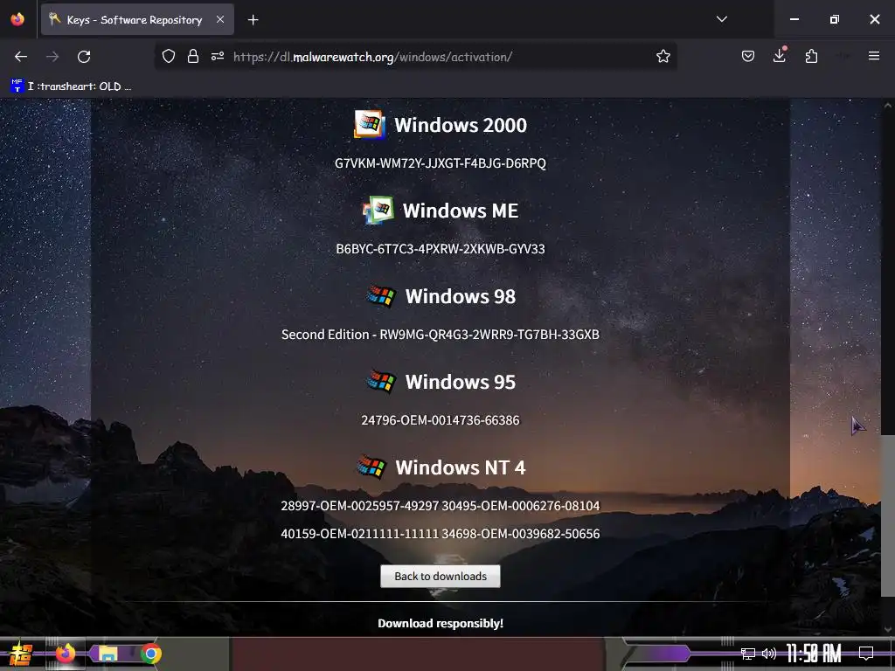Select the Windows ME heading text
The width and height of the screenshot is (895, 671).
click(461, 211)
